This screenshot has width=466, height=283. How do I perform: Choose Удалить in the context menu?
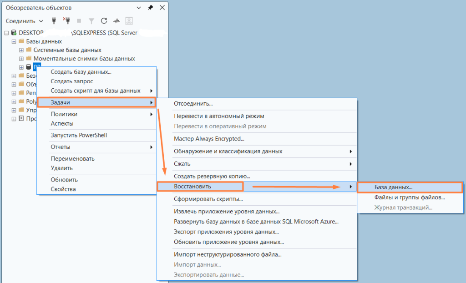[96, 168]
